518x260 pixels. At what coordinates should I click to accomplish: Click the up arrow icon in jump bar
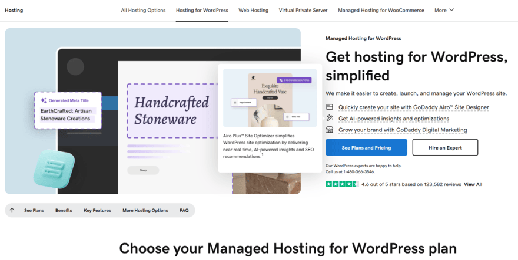coord(12,210)
